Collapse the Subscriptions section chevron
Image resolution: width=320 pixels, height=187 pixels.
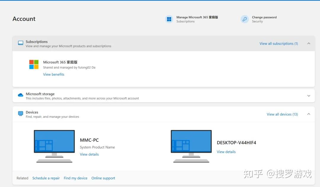[x=309, y=43]
